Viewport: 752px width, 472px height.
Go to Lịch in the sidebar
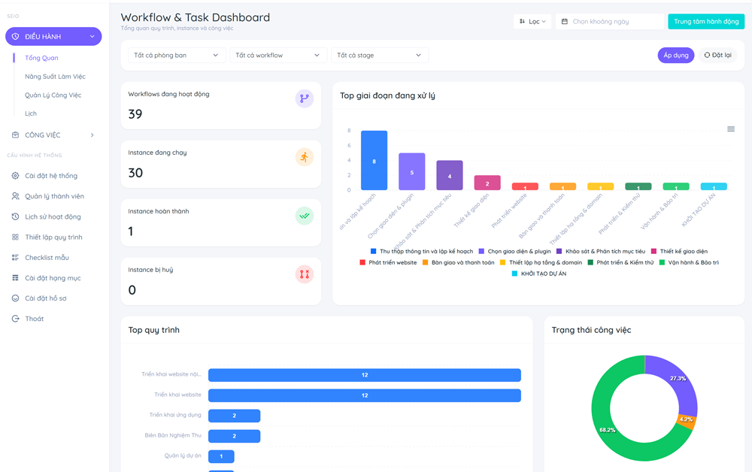(x=31, y=113)
